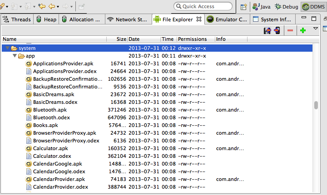This screenshot has height=195, width=327.
Task: Push a file onto the device icon
Action: [277, 30]
